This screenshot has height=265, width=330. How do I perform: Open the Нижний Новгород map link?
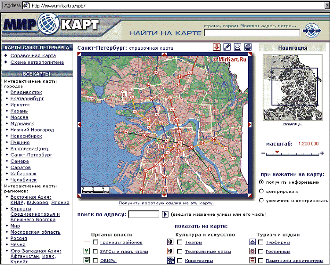pyautogui.click(x=32, y=130)
